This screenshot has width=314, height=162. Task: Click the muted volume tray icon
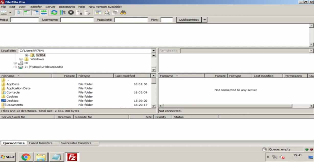(x=282, y=157)
